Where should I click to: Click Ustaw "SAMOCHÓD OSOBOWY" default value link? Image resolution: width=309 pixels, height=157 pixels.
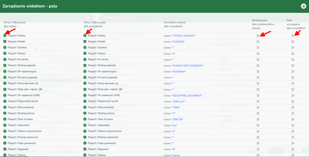pos(184,65)
